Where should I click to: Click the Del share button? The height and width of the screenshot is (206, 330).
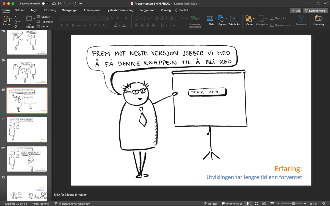click(296, 10)
